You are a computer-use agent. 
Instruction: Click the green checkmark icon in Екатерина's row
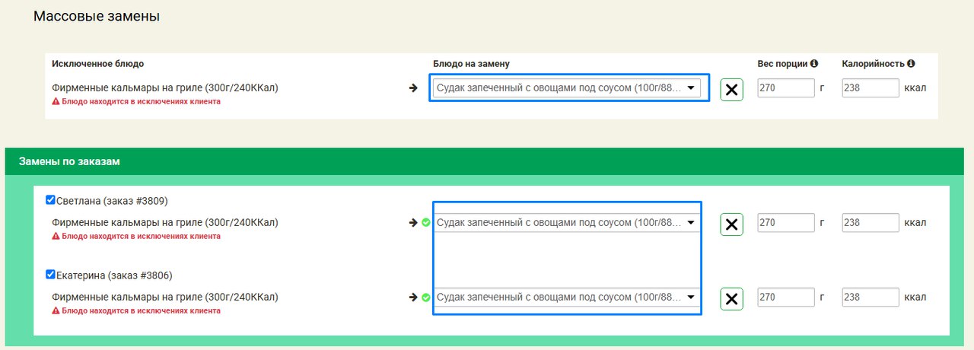[x=426, y=297]
